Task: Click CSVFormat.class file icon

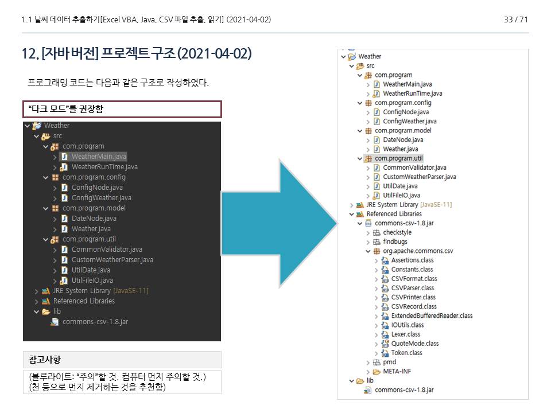Action: coord(385,279)
